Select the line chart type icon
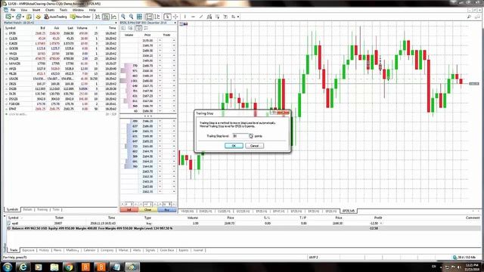 coord(114,17)
